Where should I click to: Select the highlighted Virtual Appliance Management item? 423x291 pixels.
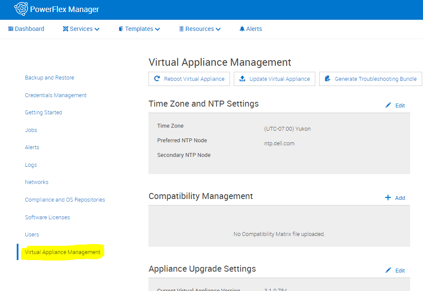tap(62, 252)
